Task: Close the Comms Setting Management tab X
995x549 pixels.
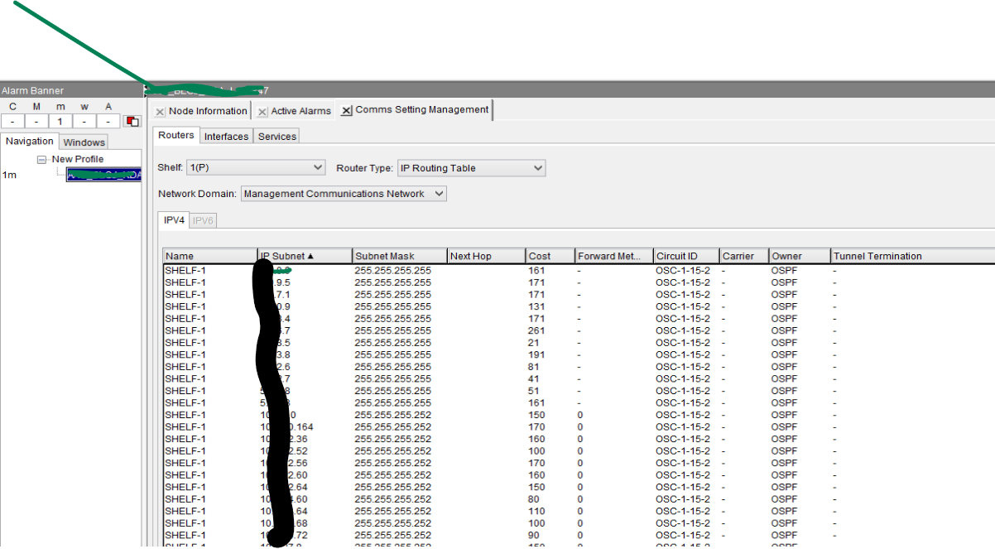Action: pyautogui.click(x=347, y=110)
